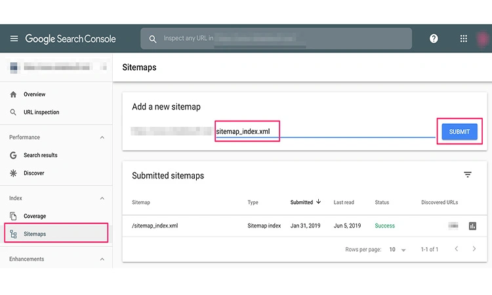Open the hamburger main menu
This screenshot has height=295, width=492.
(x=14, y=39)
